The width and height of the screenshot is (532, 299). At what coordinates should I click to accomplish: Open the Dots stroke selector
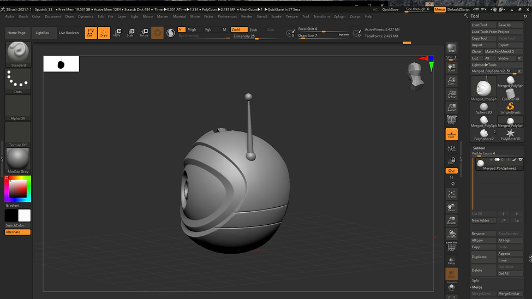[x=18, y=81]
